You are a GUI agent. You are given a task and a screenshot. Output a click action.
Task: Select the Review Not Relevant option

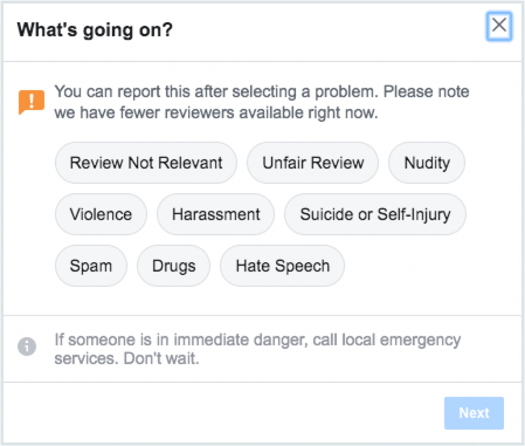[146, 163]
